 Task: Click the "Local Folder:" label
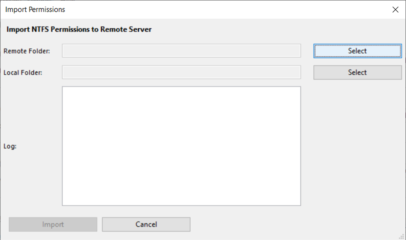(23, 73)
